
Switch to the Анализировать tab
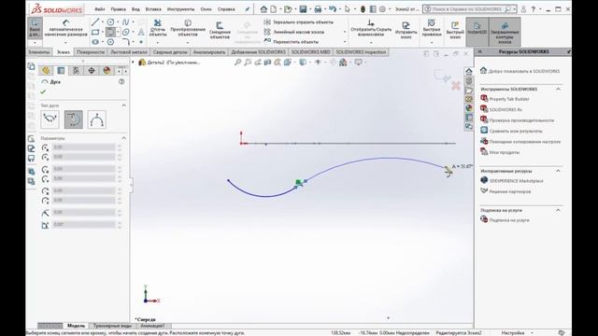[209, 52]
